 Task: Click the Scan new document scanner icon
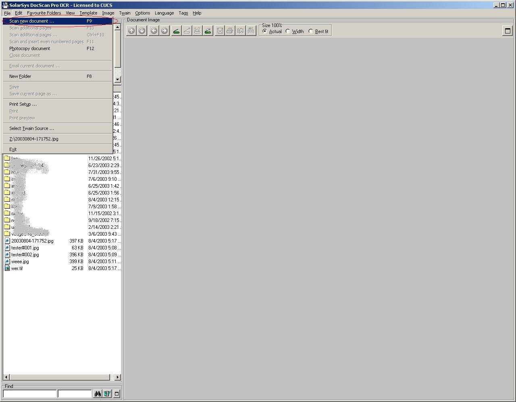pos(176,30)
